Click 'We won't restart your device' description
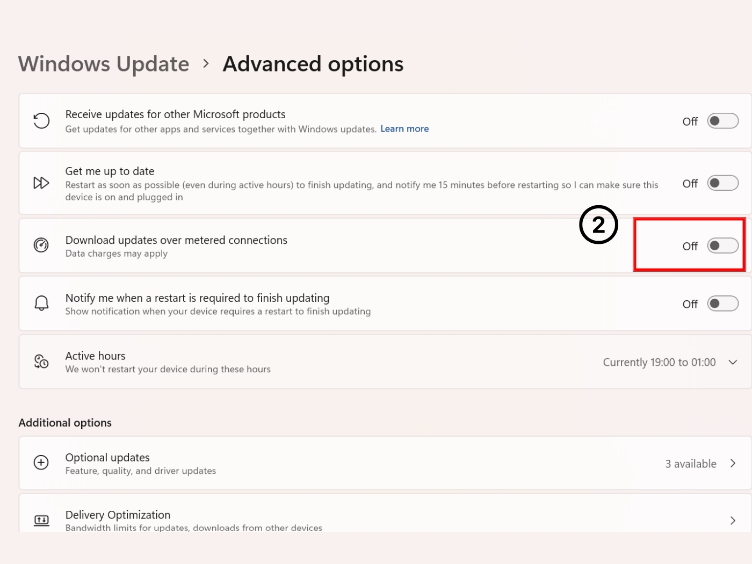Viewport: 752px width, 564px height. click(x=168, y=370)
